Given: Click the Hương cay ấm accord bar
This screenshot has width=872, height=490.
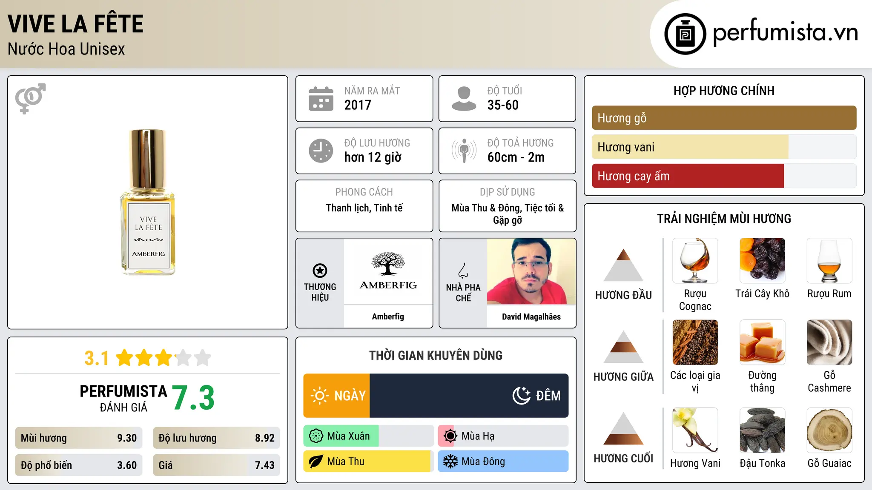Looking at the screenshot, I should [724, 176].
